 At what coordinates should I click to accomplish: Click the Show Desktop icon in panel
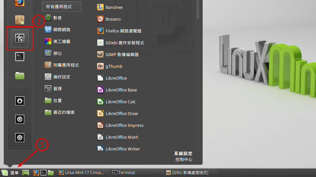26,173
